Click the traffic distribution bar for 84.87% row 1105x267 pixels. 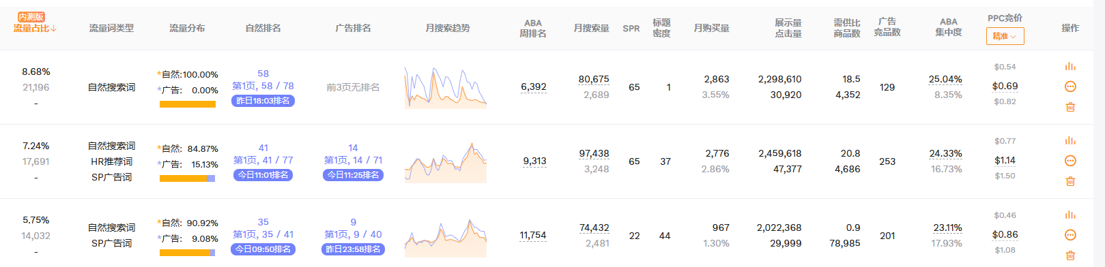pyautogui.click(x=187, y=178)
